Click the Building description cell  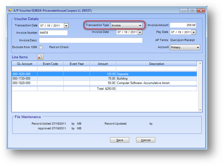click(156, 79)
